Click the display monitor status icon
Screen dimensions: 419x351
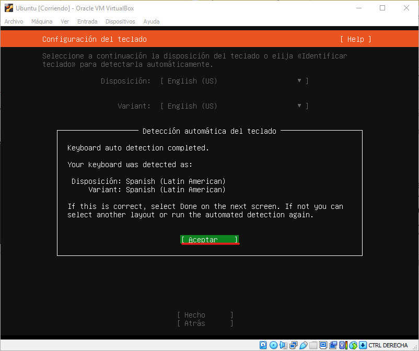pyautogui.click(x=323, y=345)
